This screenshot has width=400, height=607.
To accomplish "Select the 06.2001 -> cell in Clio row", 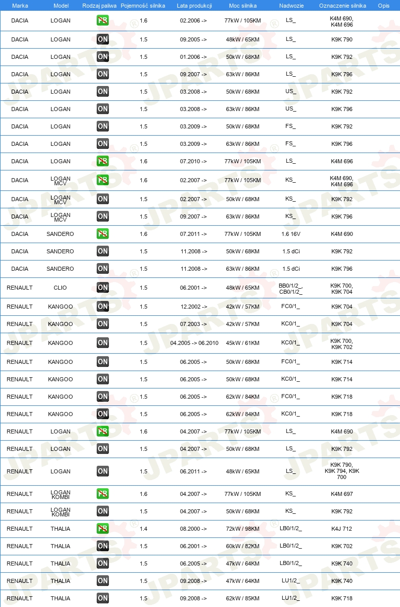I will [x=193, y=288].
